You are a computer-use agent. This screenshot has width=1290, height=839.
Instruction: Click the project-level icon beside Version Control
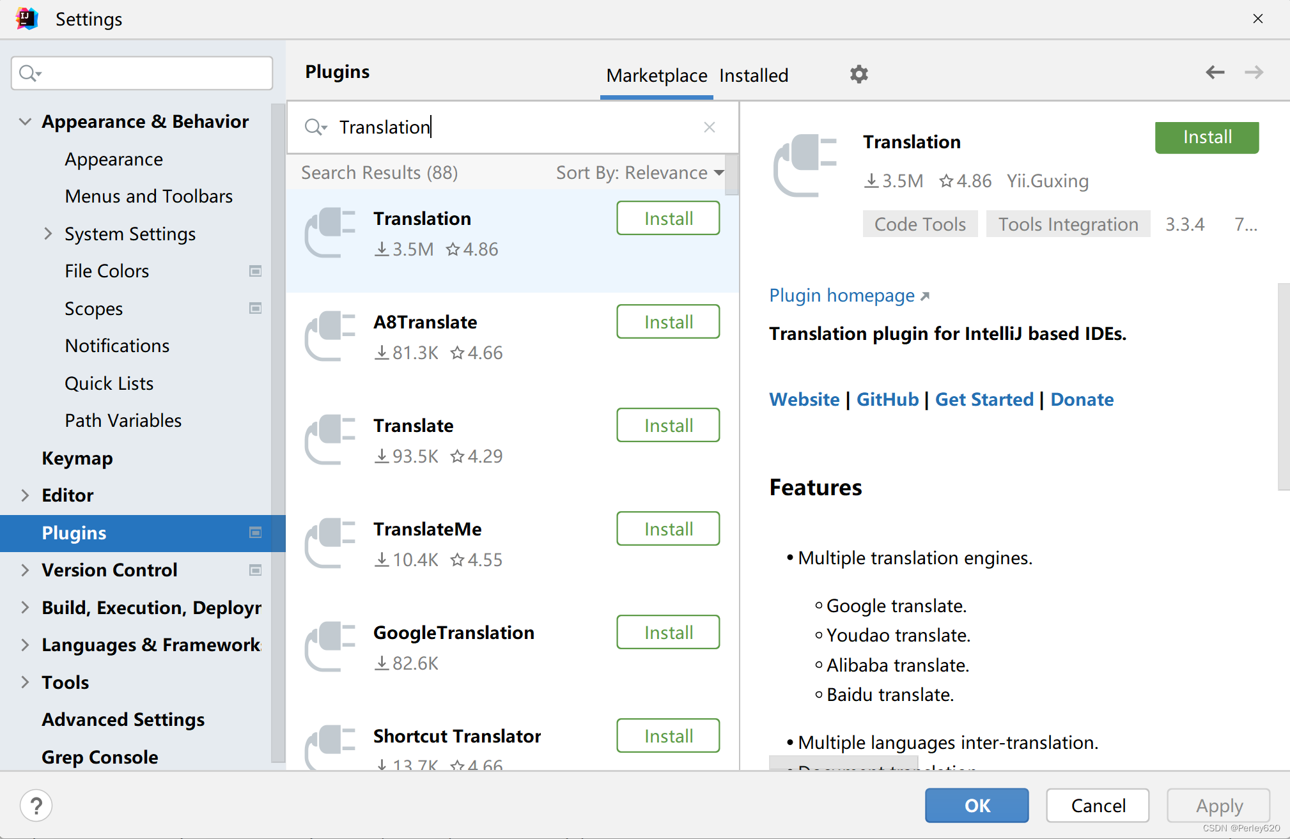pyautogui.click(x=255, y=570)
